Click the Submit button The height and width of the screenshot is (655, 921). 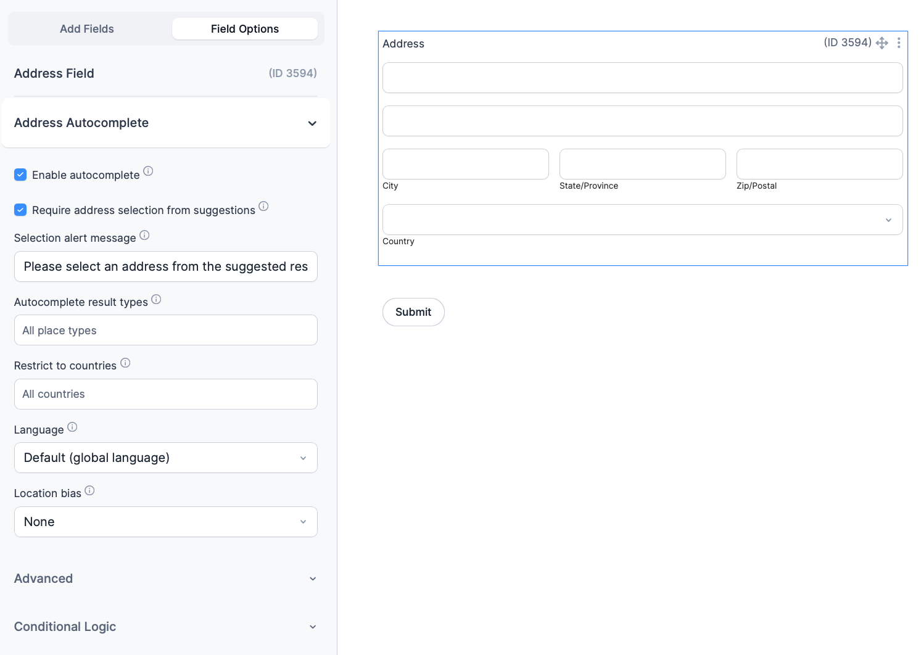coord(413,312)
